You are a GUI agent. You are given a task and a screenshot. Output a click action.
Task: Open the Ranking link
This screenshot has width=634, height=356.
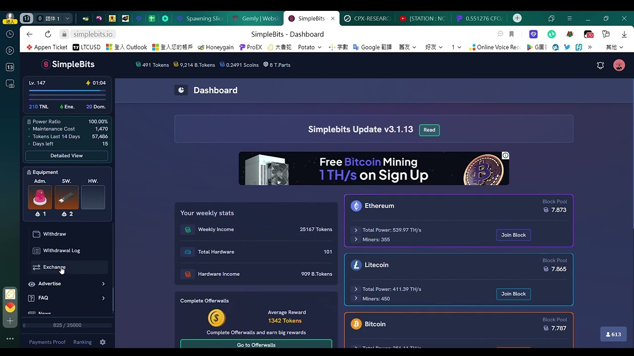click(82, 342)
